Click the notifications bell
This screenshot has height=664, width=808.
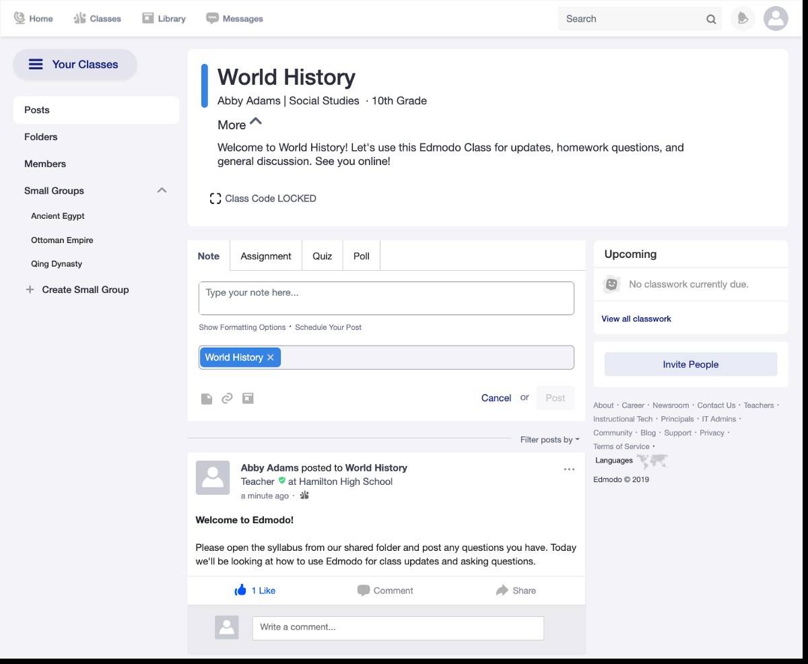pos(743,18)
